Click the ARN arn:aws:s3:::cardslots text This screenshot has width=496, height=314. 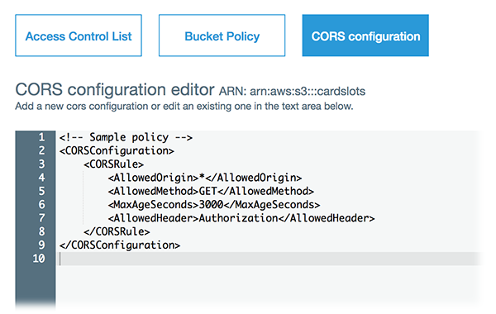click(293, 92)
